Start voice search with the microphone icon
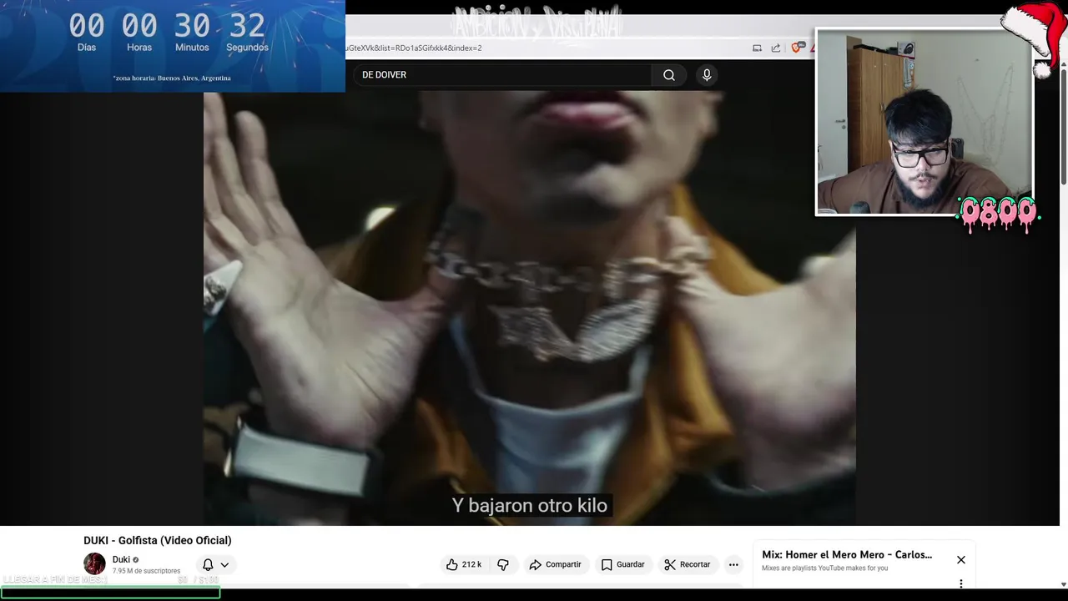 click(707, 75)
